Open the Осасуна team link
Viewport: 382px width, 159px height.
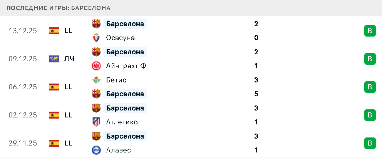pos(120,38)
